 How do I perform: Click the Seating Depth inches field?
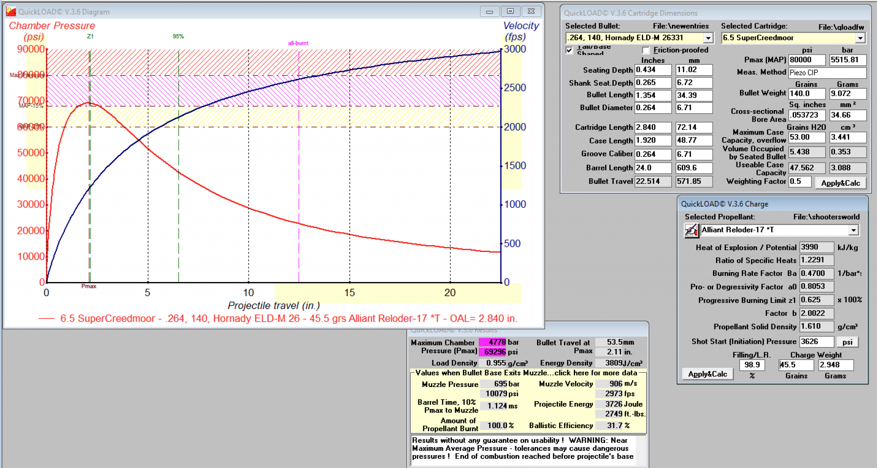coord(652,70)
